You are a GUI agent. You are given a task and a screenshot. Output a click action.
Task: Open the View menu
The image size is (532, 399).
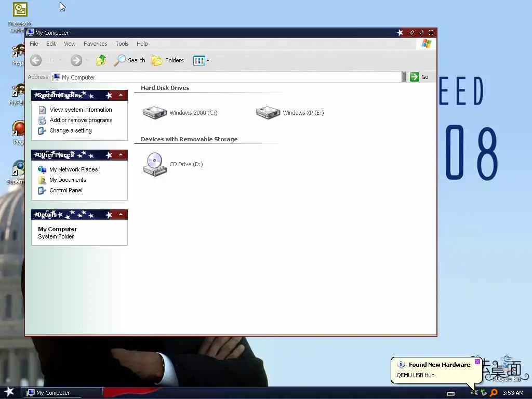70,44
